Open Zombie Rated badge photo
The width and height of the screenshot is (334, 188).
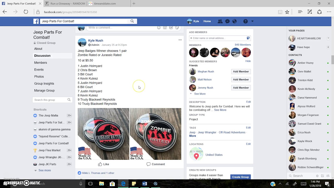point(156,134)
